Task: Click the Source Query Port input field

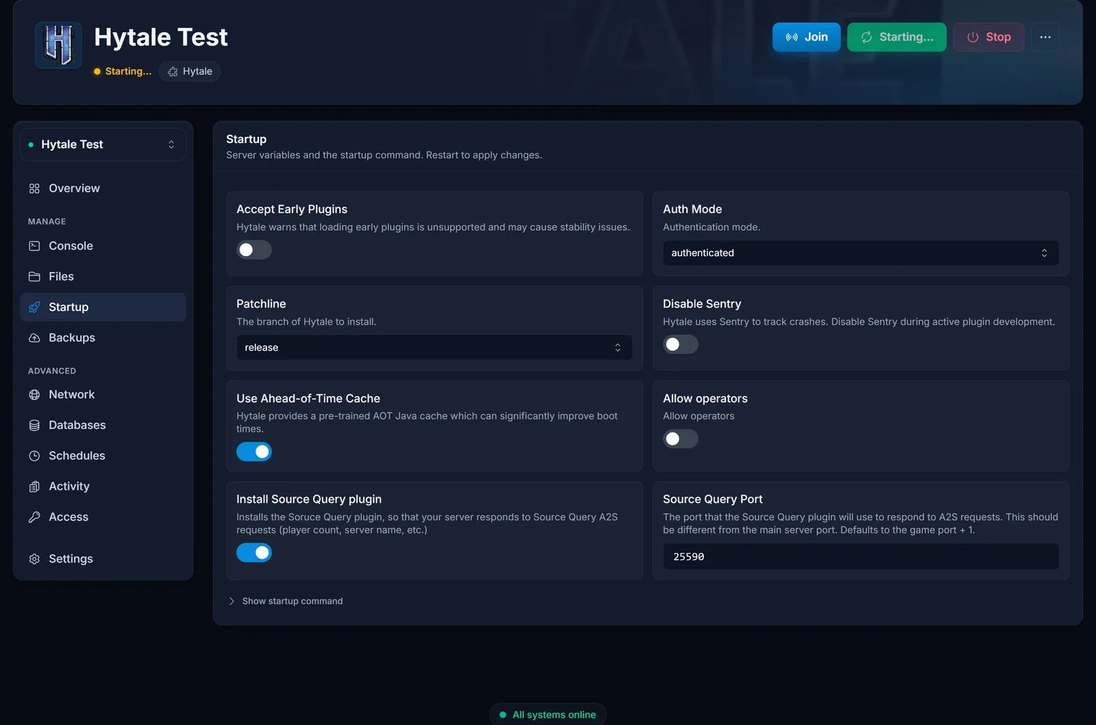Action: (x=860, y=557)
